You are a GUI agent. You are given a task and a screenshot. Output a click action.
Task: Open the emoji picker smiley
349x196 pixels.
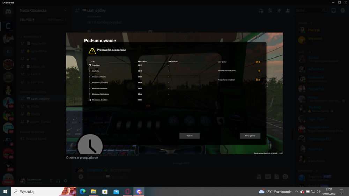pyautogui.click(x=285, y=176)
